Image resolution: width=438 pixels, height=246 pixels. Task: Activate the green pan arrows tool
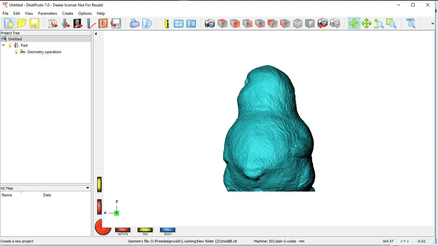367,24
